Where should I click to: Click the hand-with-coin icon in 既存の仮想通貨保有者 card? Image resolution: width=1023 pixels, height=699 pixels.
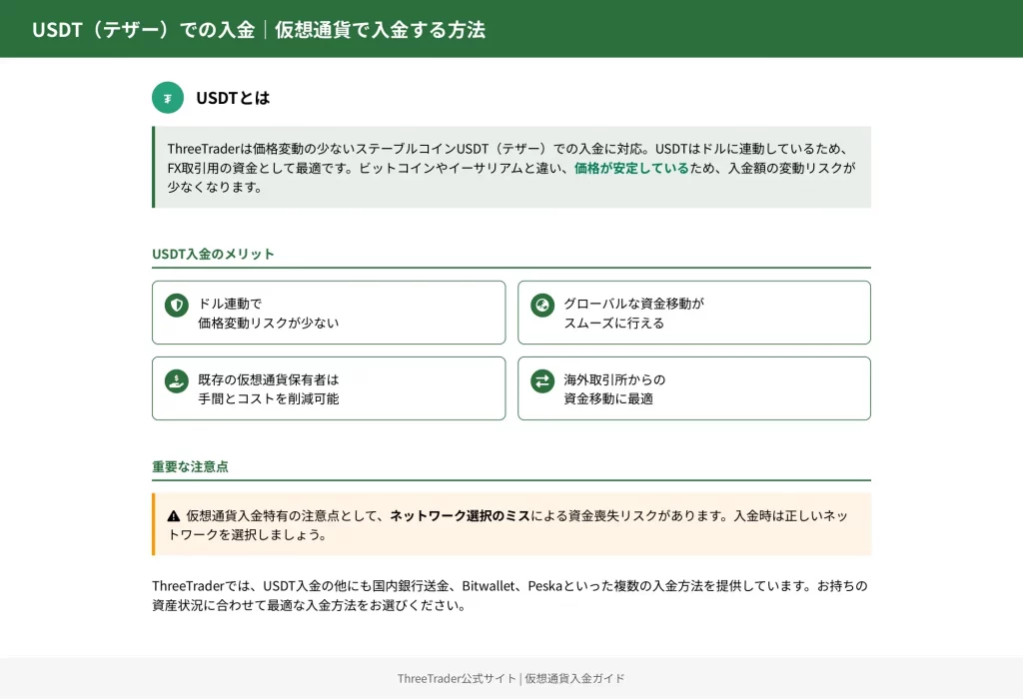pyautogui.click(x=177, y=380)
